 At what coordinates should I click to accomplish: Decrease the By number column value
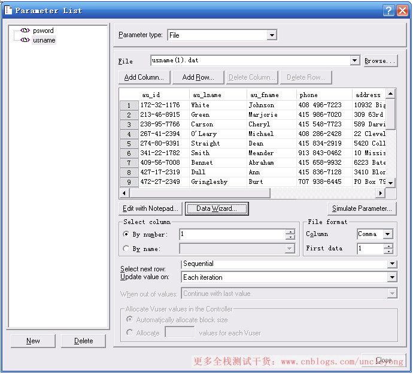point(290,237)
